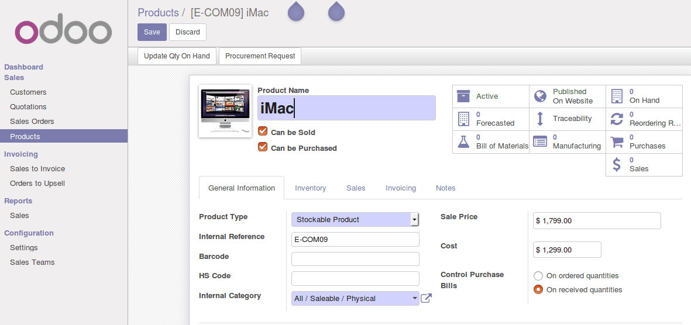Click the Reordering Rules refresh icon
Viewport: 691px width, 325px height.
click(x=617, y=119)
